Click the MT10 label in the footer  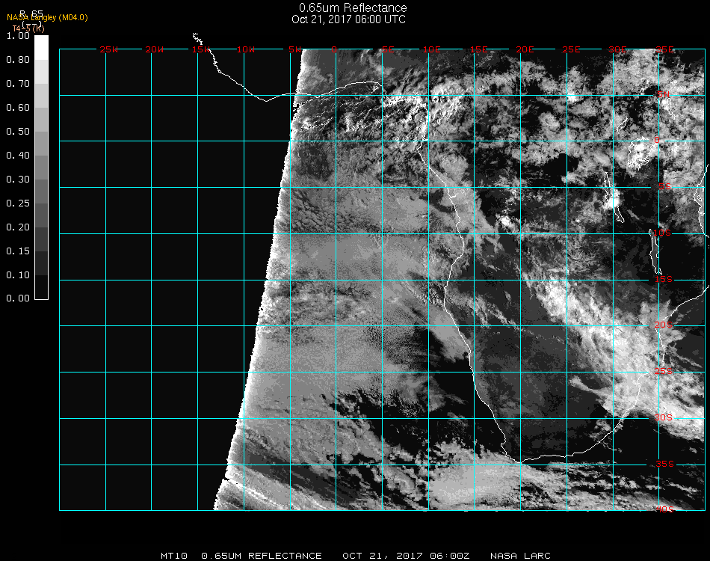pos(173,556)
